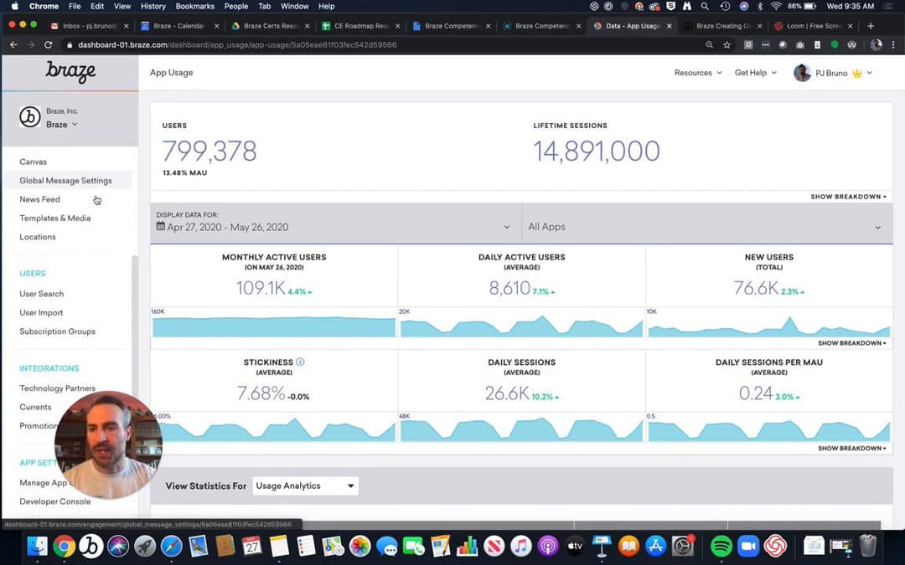Click the Chrome back arrow
Viewport: 905px width, 565px height.
13,44
